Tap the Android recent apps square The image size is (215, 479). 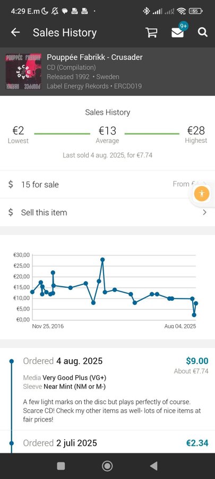[x=61, y=466]
